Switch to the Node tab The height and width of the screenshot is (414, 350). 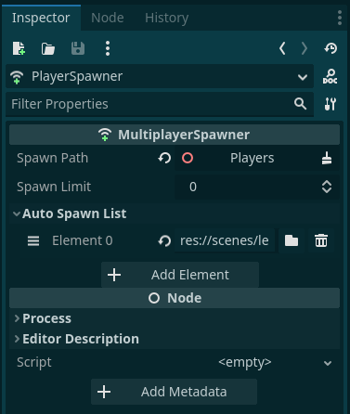[x=108, y=18]
